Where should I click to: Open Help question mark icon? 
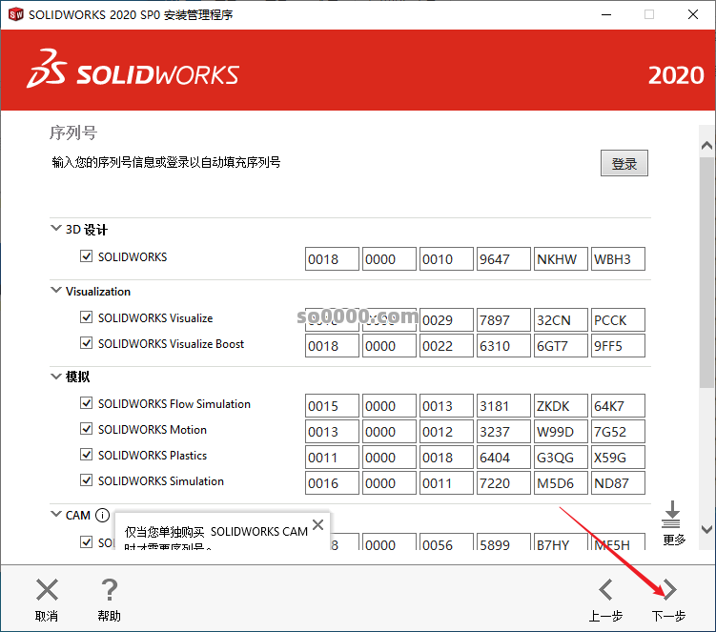pyautogui.click(x=110, y=589)
